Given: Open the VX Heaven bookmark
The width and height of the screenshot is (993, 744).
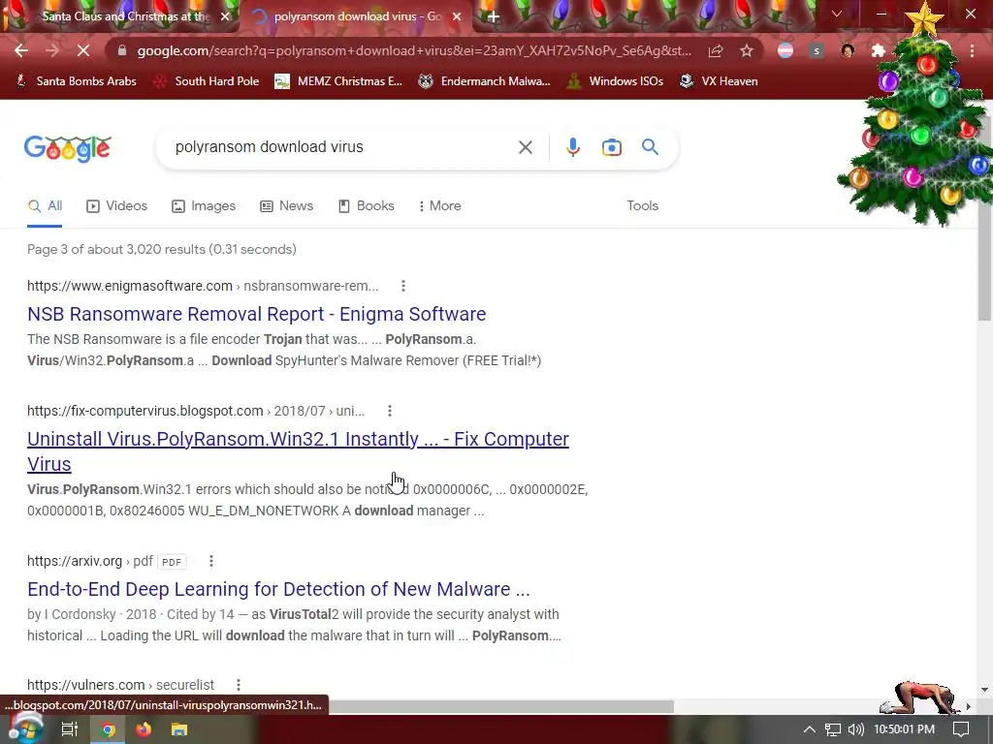Looking at the screenshot, I should tap(719, 81).
